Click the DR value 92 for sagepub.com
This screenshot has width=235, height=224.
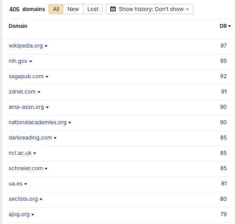[223, 76]
